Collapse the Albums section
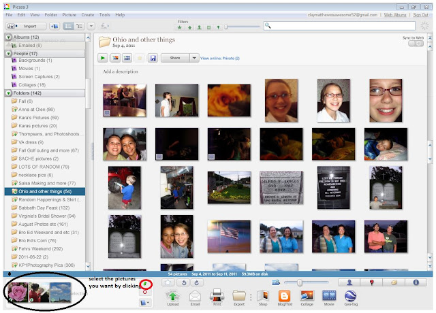The height and width of the screenshot is (313, 436). point(9,37)
